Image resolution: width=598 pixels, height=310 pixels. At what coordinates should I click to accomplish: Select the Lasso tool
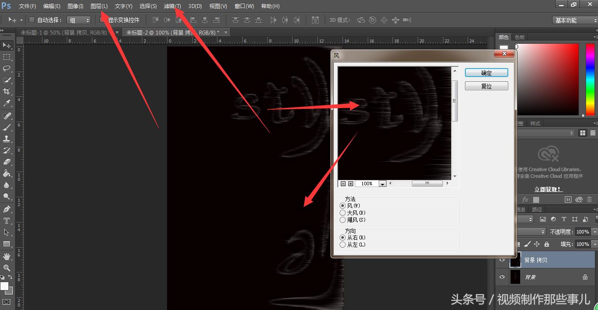point(7,69)
